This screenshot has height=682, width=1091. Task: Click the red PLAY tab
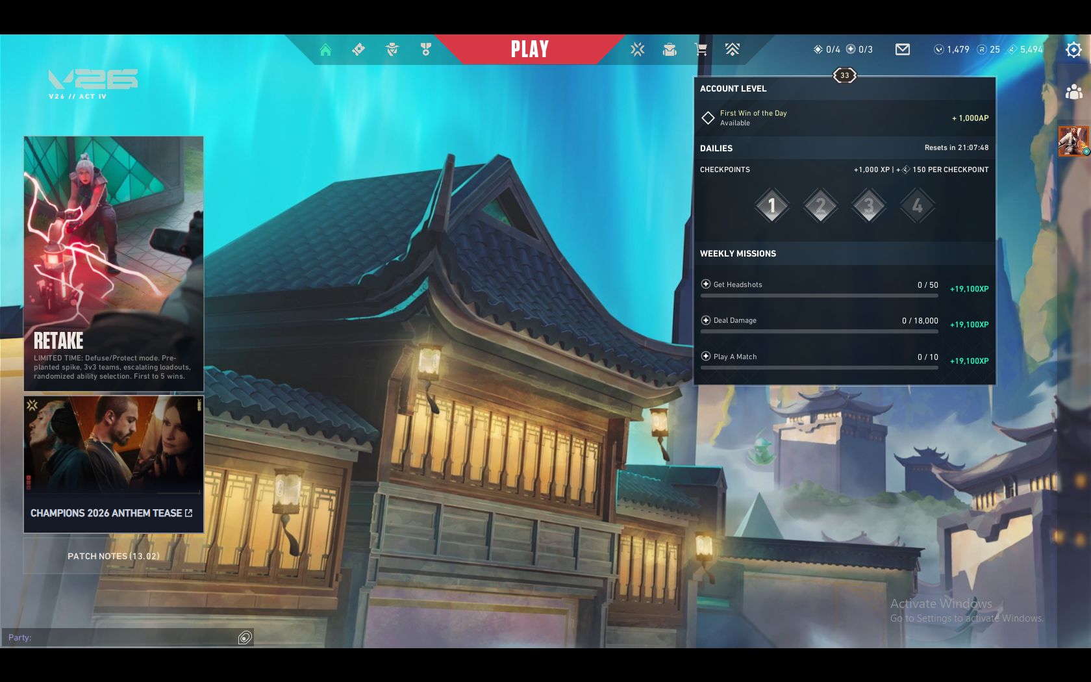pos(530,49)
